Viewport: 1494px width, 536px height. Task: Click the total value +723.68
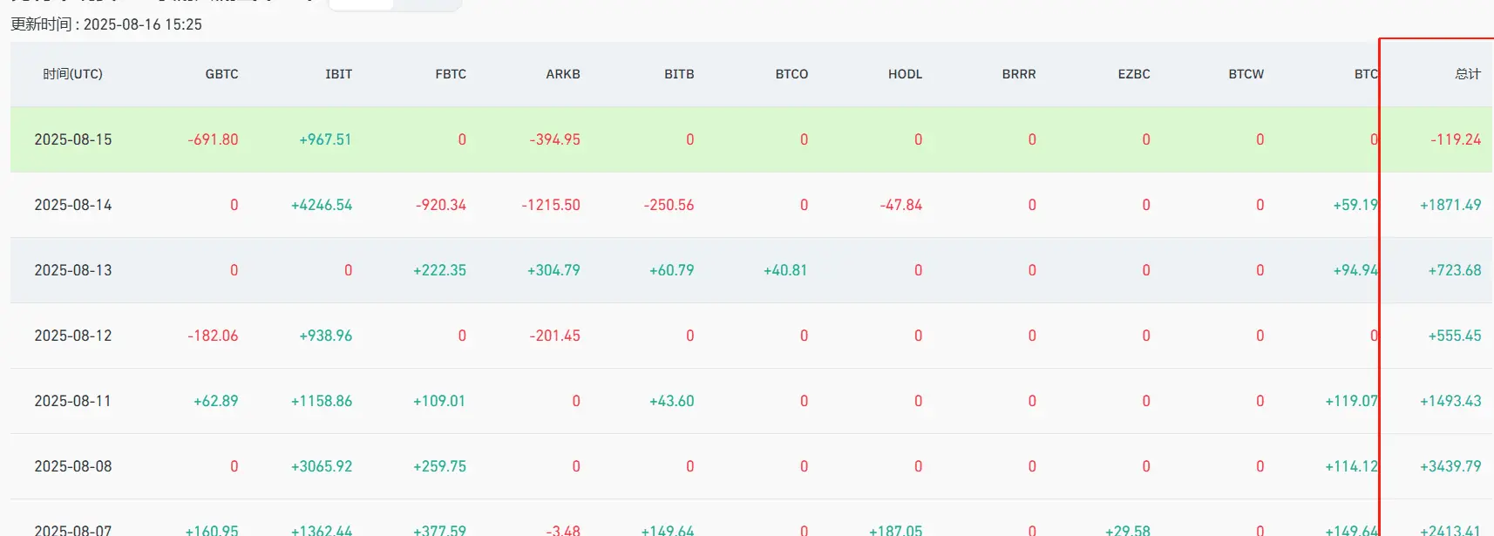click(1455, 270)
